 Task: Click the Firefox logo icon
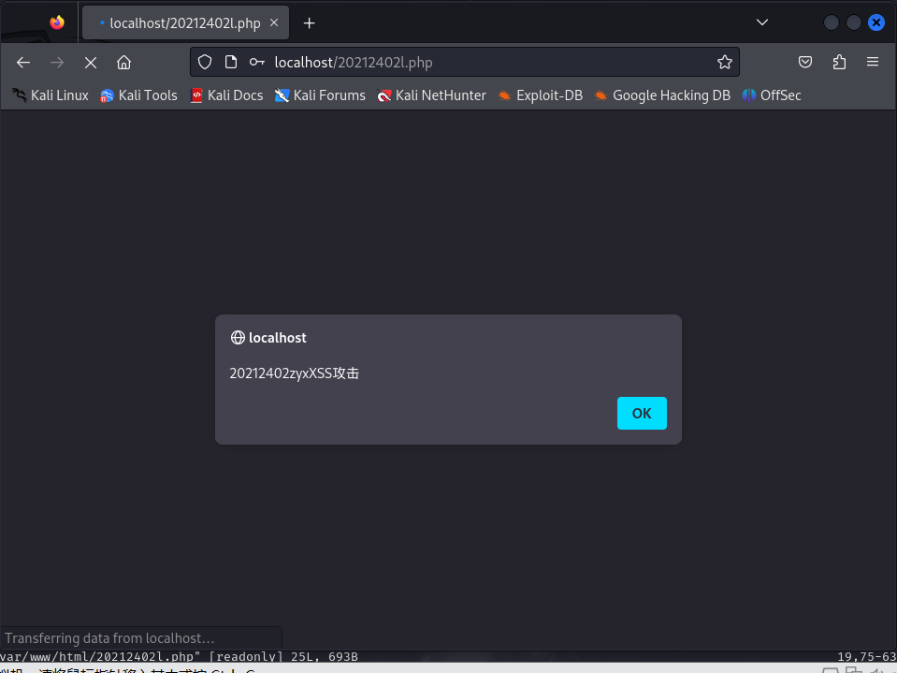point(57,22)
